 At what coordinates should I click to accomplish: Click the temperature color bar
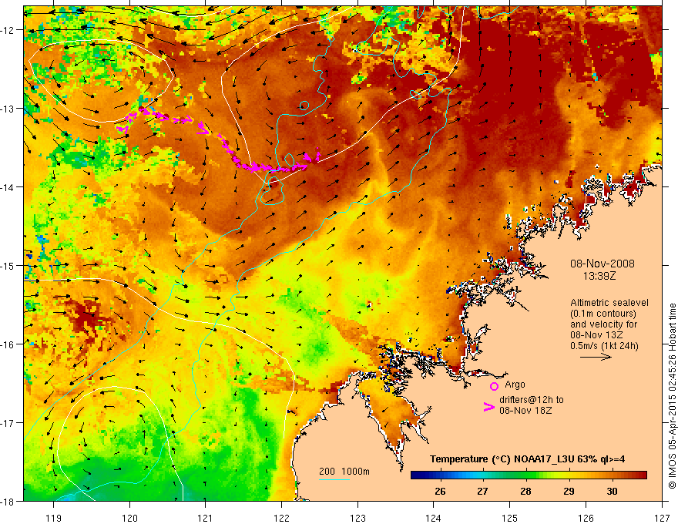pos(529,475)
